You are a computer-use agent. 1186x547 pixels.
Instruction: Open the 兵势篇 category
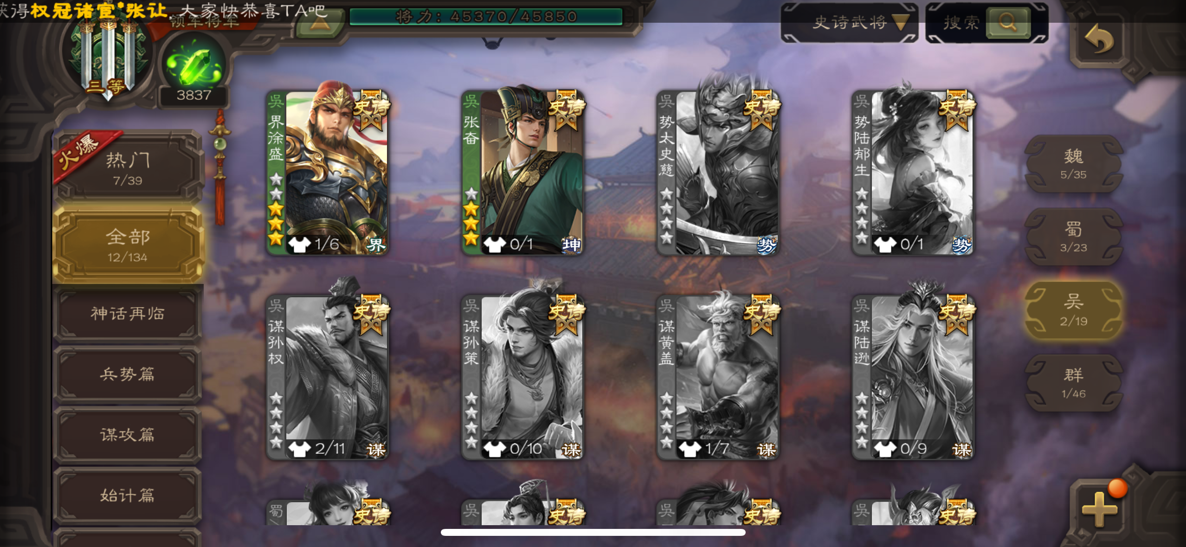click(128, 374)
